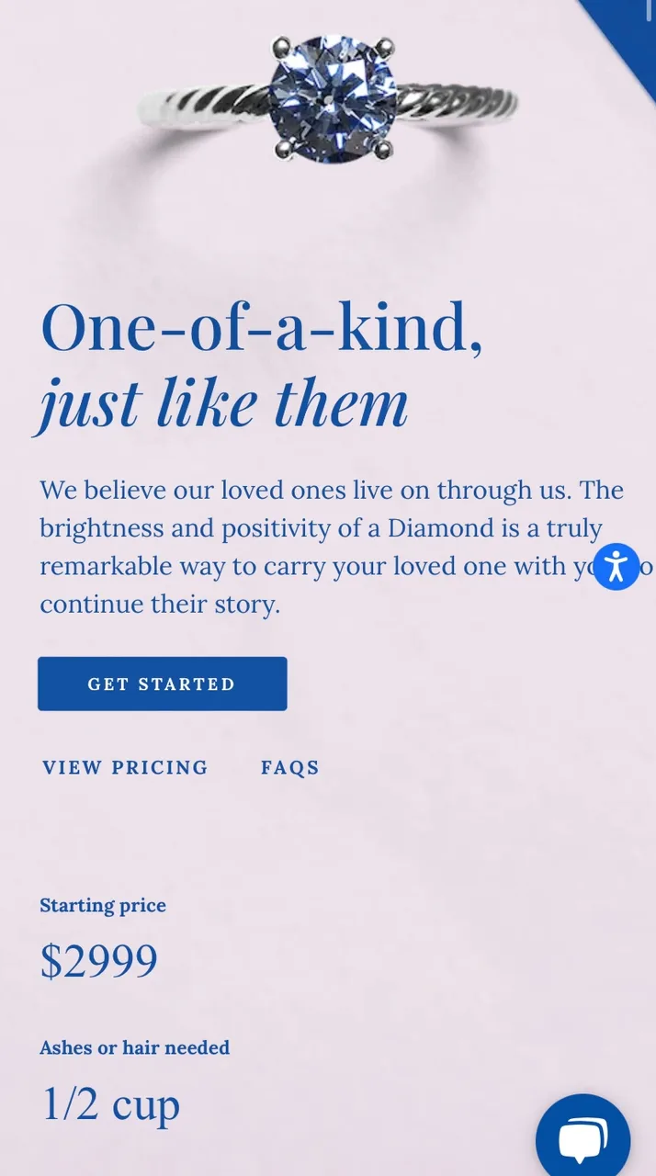
Task: Go to the FAQs link
Action: (289, 767)
